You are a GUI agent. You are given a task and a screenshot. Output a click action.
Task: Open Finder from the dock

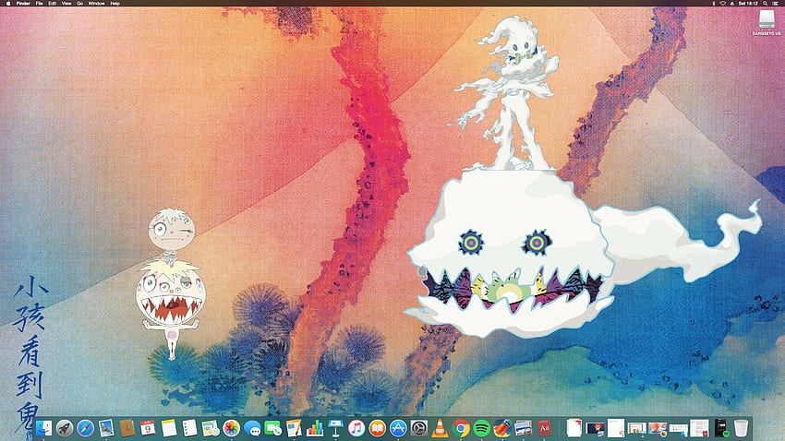(44, 428)
